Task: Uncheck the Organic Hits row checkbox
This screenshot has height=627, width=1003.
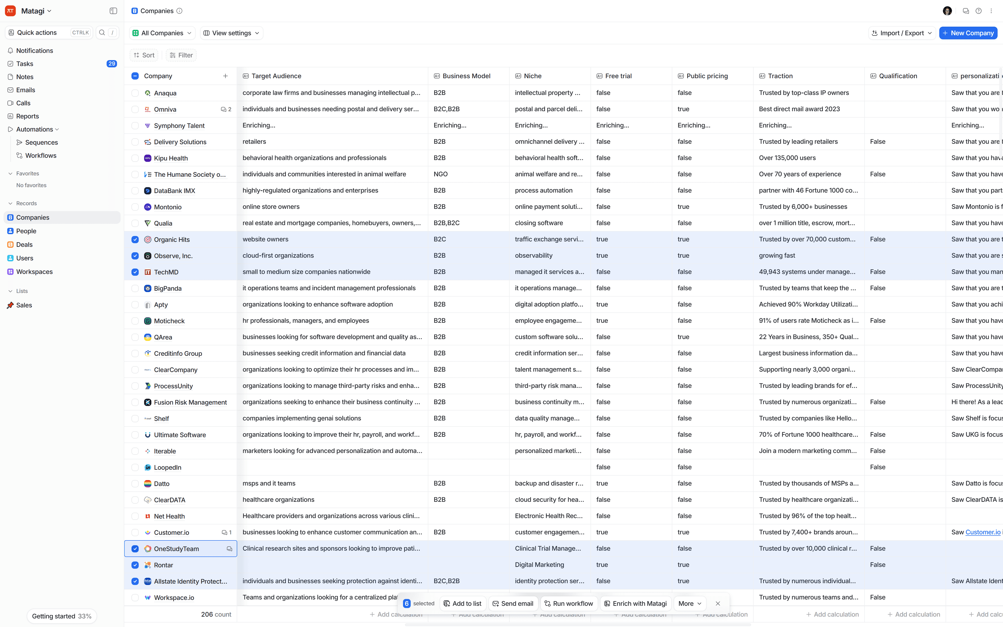Action: click(135, 239)
